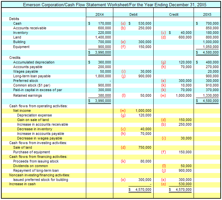This screenshot has width=222, height=200.
Task: Click Inventory credit value 40,000
Action: (186, 33)
